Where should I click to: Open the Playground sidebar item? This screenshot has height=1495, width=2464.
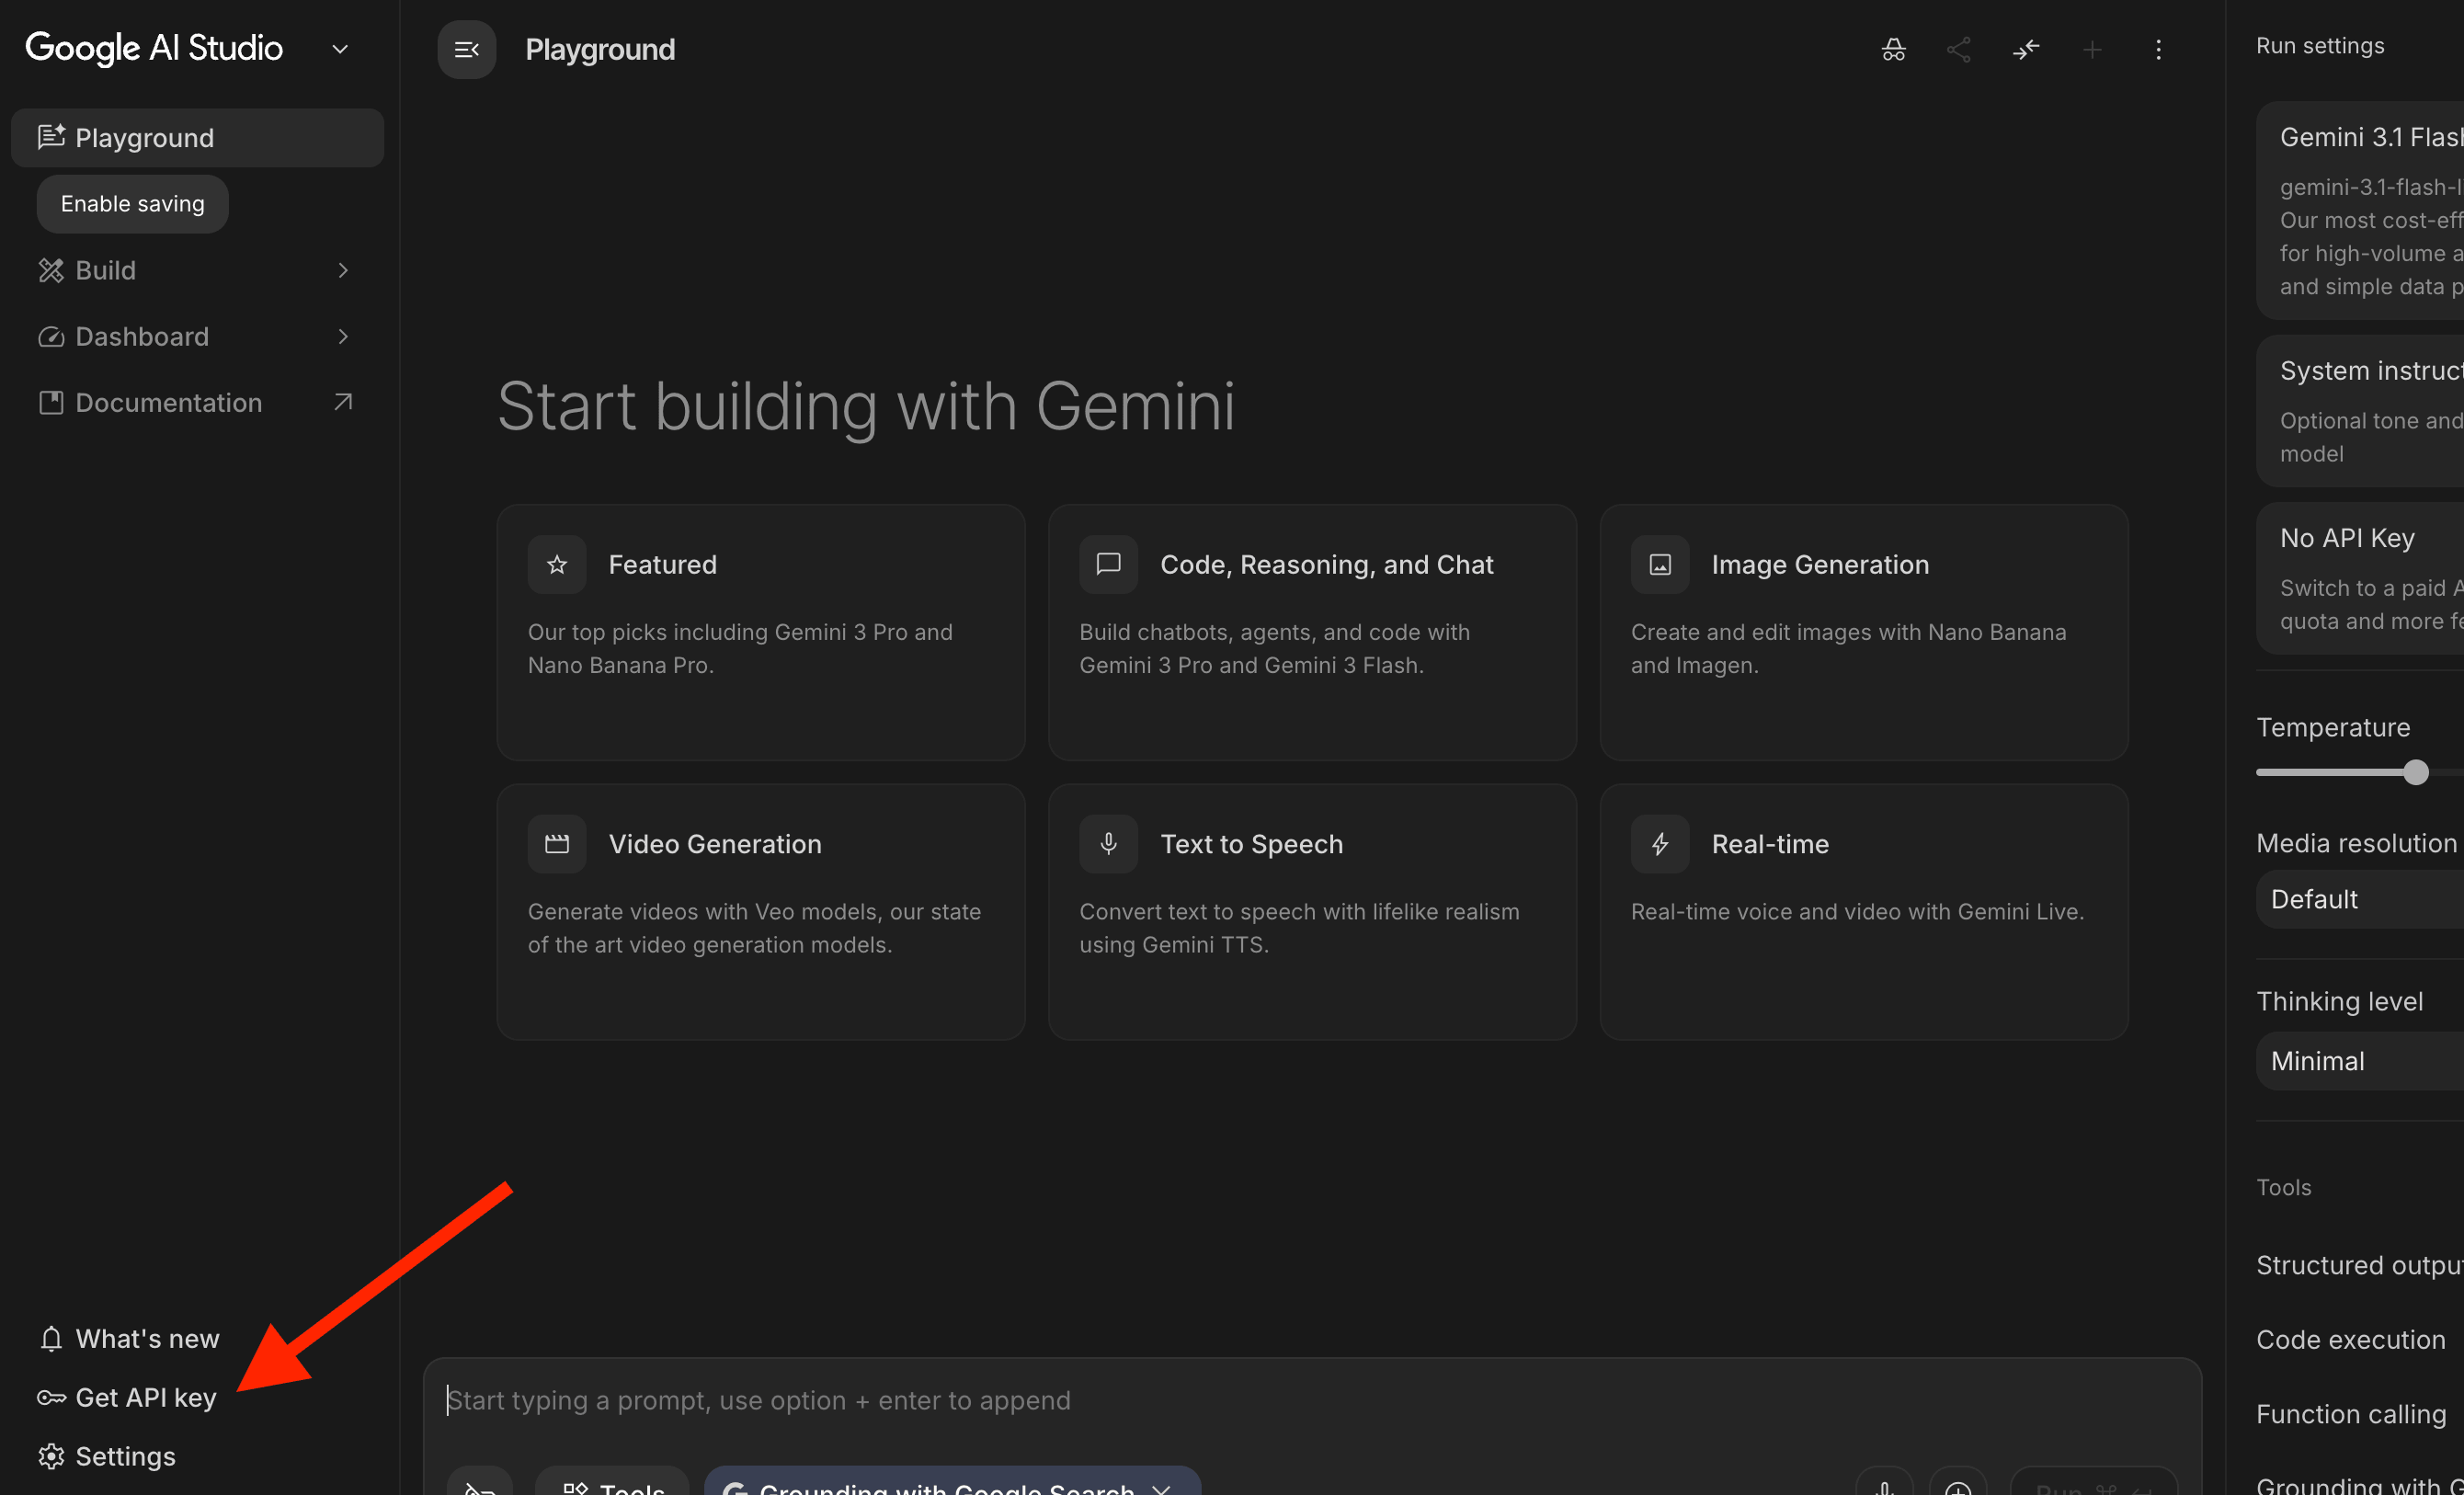pos(197,137)
